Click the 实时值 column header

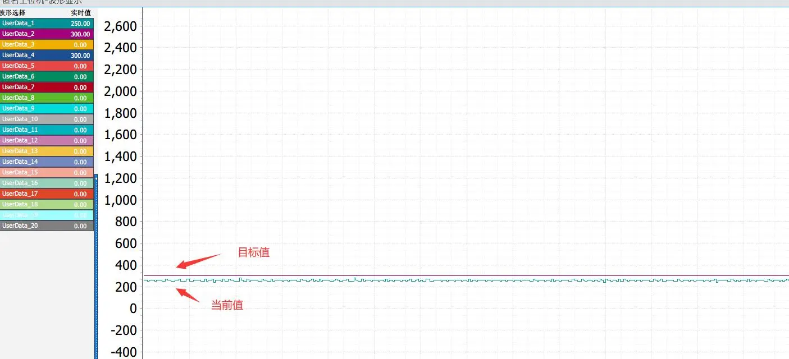(x=81, y=12)
